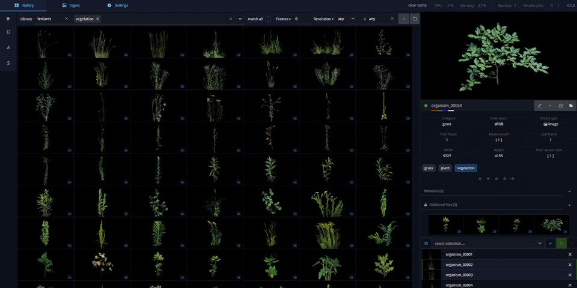Open first related thumbnail under Additional files
Screen dimensions: 577x288
coord(445,225)
